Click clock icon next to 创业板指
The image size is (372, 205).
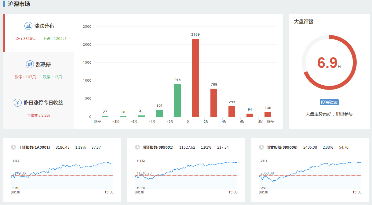point(261,147)
